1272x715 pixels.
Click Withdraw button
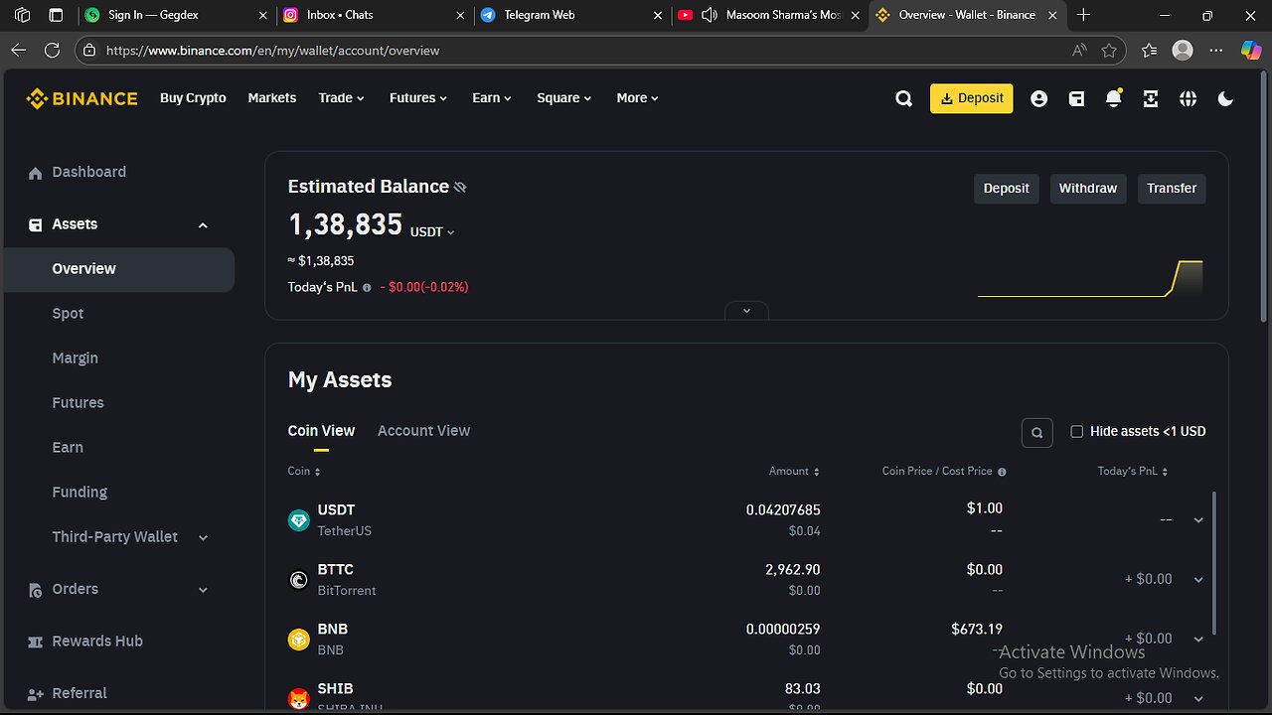1088,189
